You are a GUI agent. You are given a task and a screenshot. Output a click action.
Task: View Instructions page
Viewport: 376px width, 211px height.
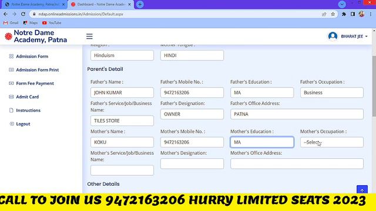click(28, 111)
